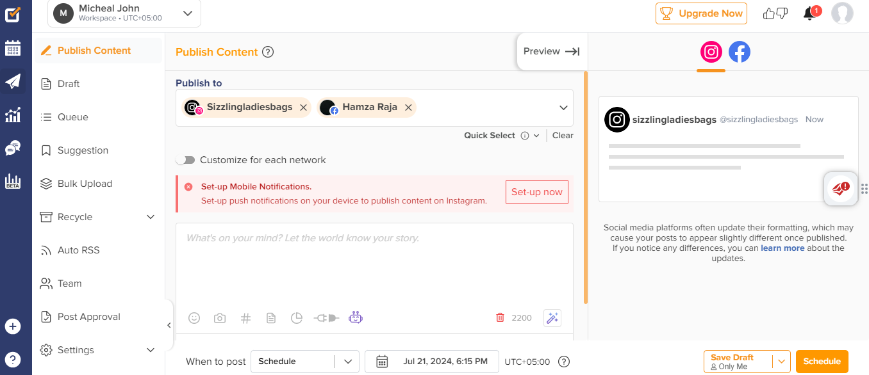This screenshot has width=869, height=375.
Task: Open the emoji picker in the composer
Action: point(194,317)
